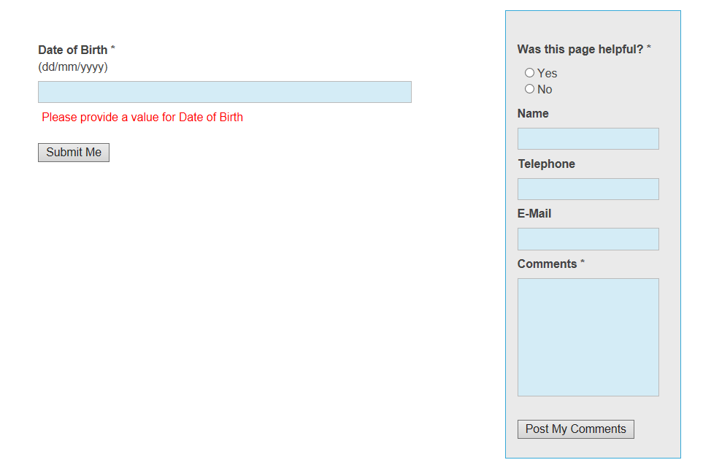Click inside the Comments text area
This screenshot has height=468, width=703.
588,337
